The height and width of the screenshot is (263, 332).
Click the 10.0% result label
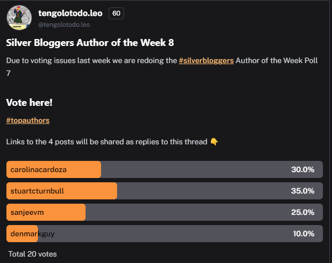pos(304,234)
